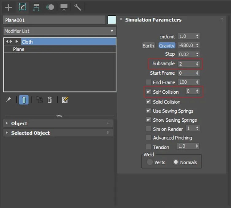Switch to the Modify panel icon
231x208 pixels.
pyautogui.click(x=22, y=7)
